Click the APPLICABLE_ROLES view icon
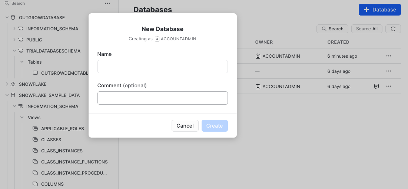 click(x=36, y=128)
